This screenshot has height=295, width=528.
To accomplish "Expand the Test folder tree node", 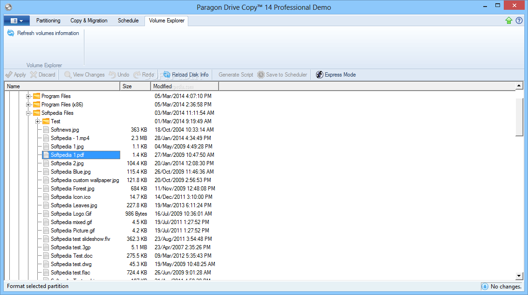I will [x=38, y=122].
